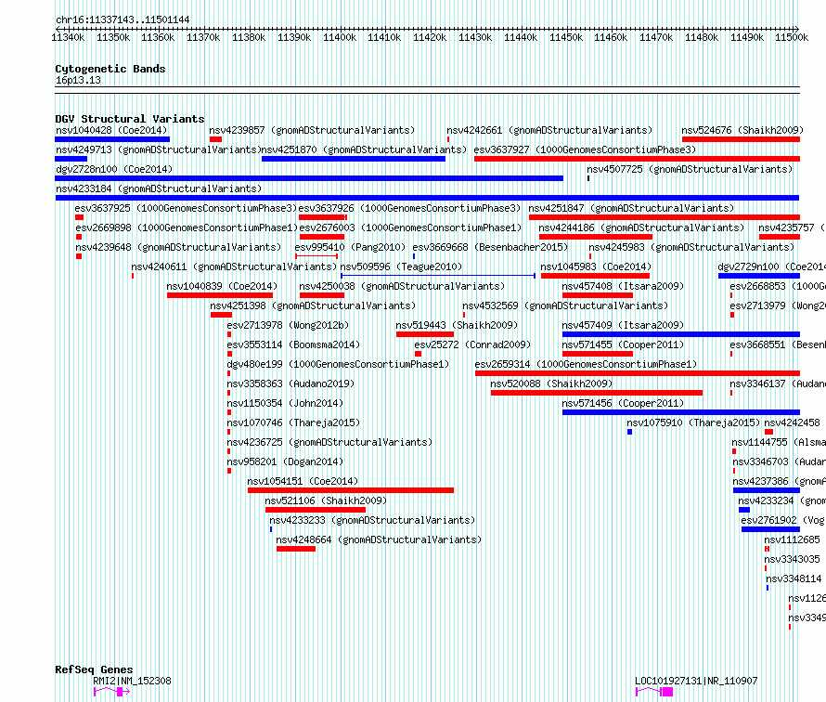Click esv3637926 1000Genomes Phase3 label
826x702 pixels.
[x=409, y=208]
